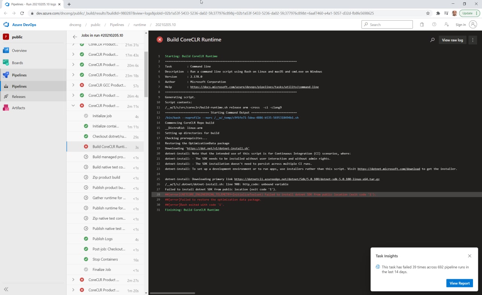Select the Publish Logs step

coord(105,239)
